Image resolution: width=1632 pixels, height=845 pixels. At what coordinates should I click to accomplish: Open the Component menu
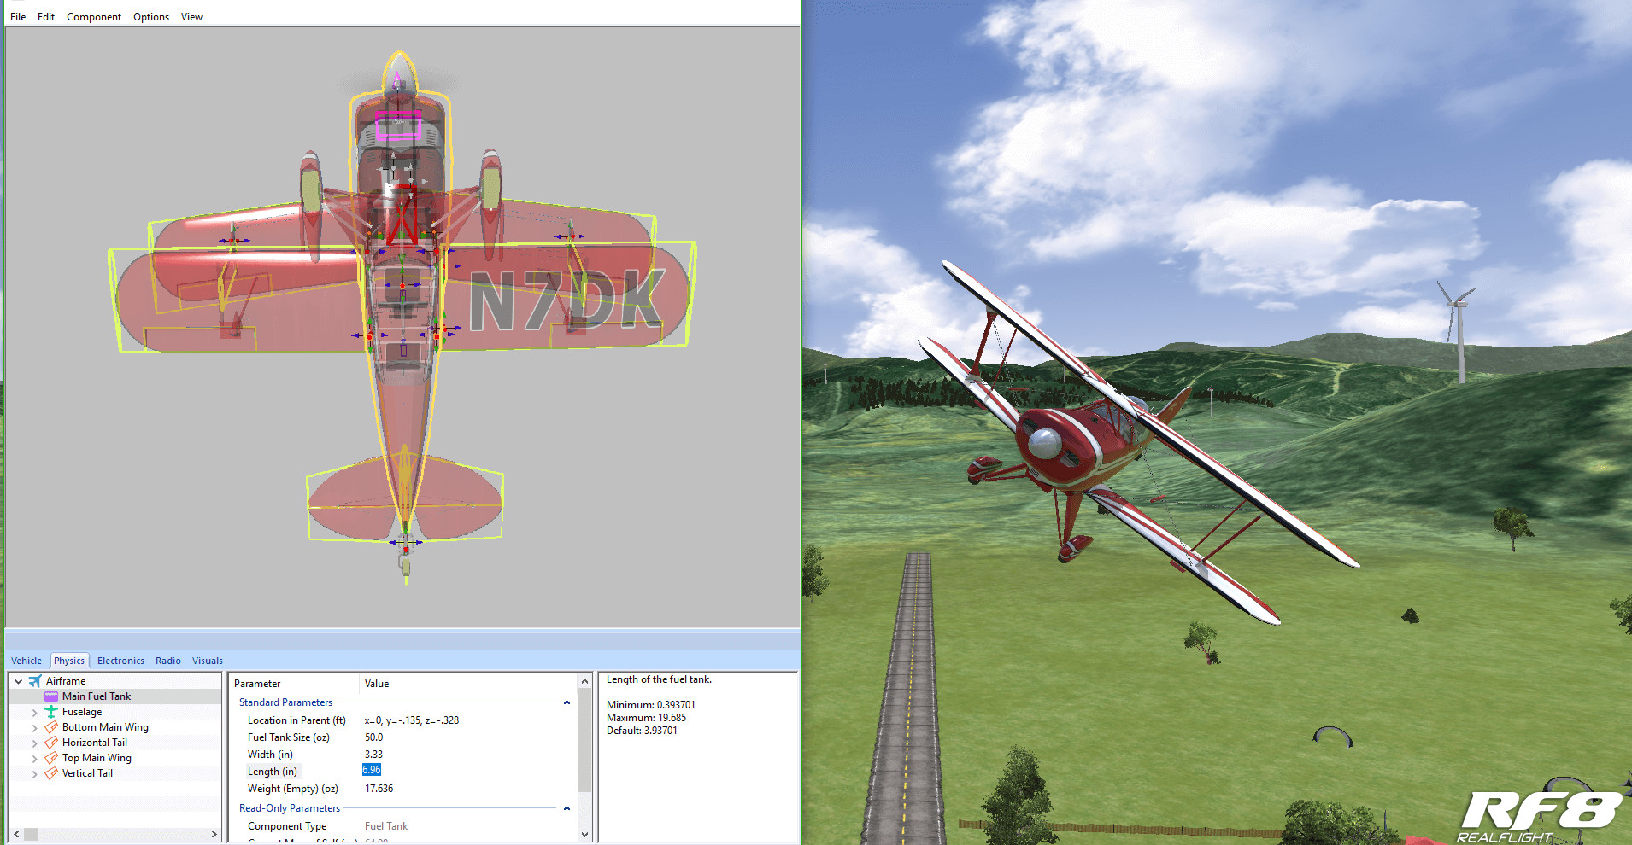[x=93, y=16]
